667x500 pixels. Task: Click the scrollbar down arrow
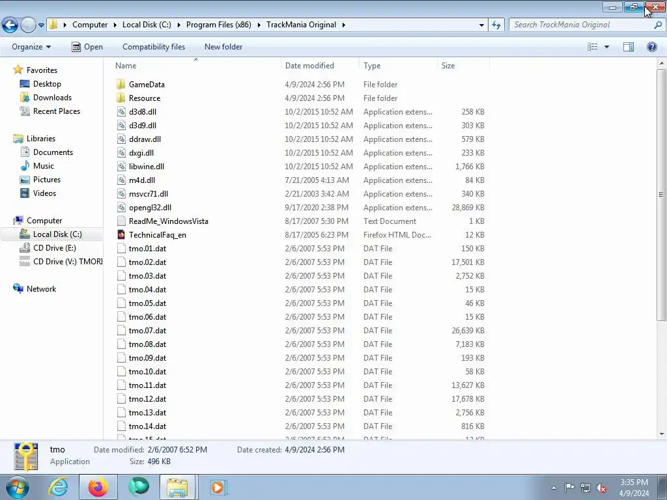tap(662, 434)
